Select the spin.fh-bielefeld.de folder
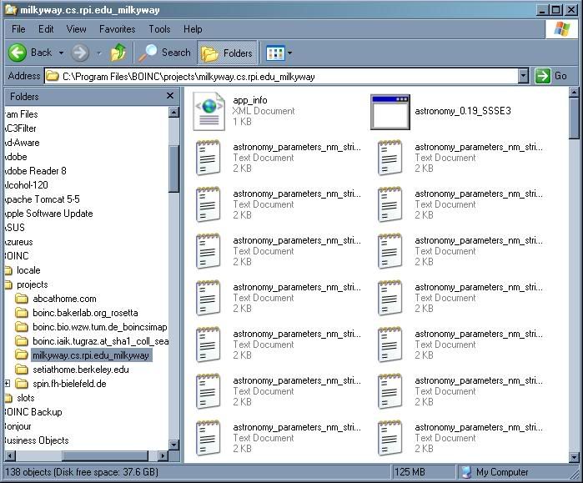Viewport: 583px width, 483px height. (x=69, y=384)
